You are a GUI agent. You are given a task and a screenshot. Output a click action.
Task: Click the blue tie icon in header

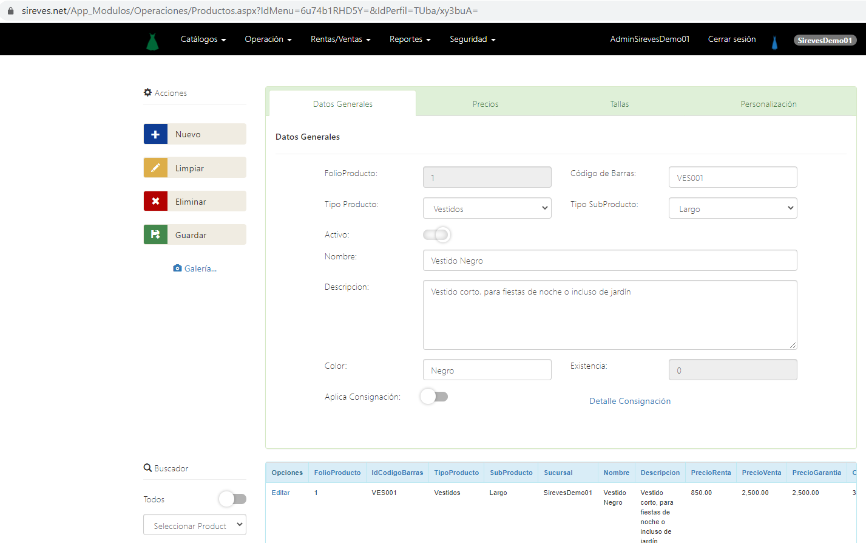coord(774,43)
